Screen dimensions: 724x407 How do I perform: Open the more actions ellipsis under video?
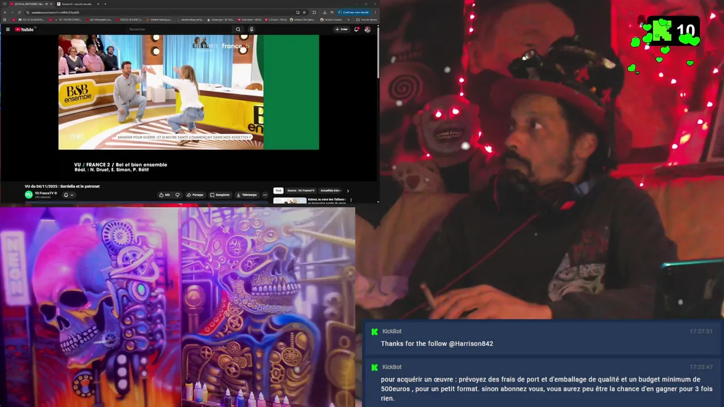(265, 195)
